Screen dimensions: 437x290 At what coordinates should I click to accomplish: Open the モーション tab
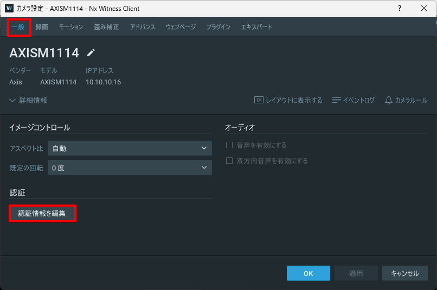point(71,27)
